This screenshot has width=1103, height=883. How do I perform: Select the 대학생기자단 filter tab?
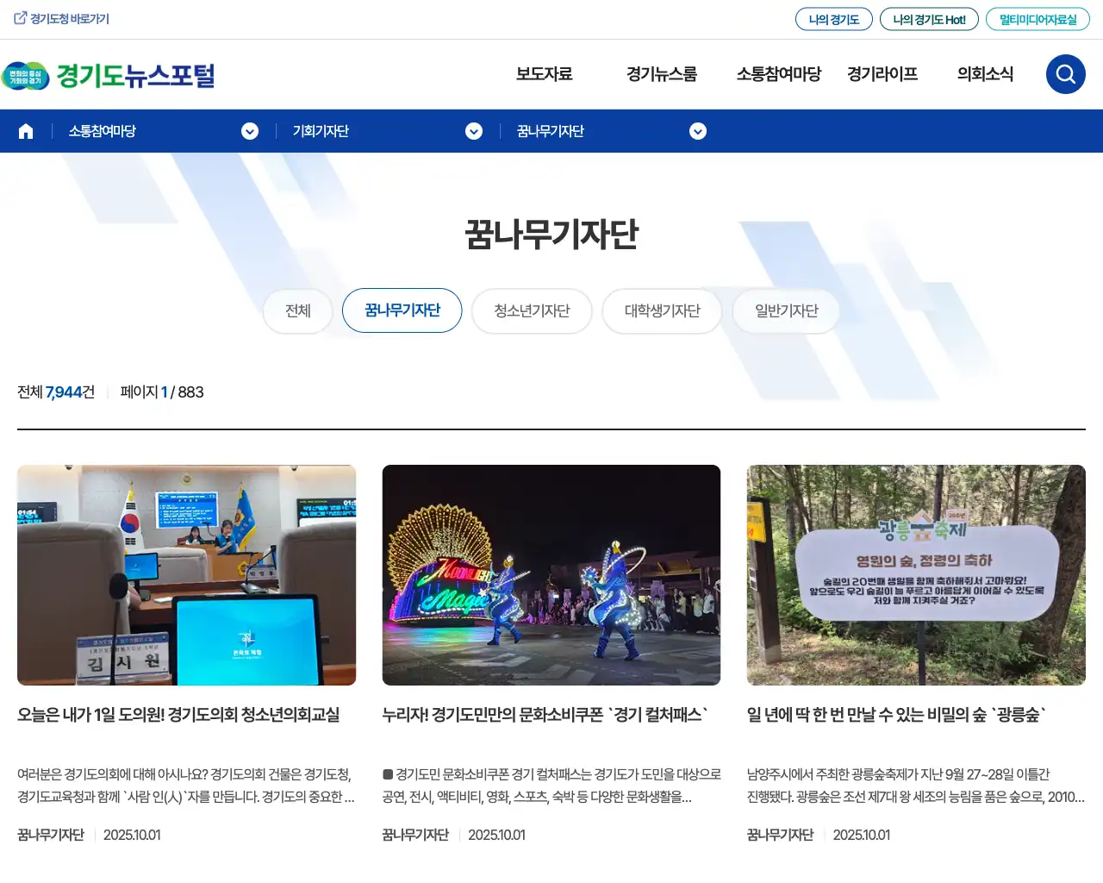[662, 311]
